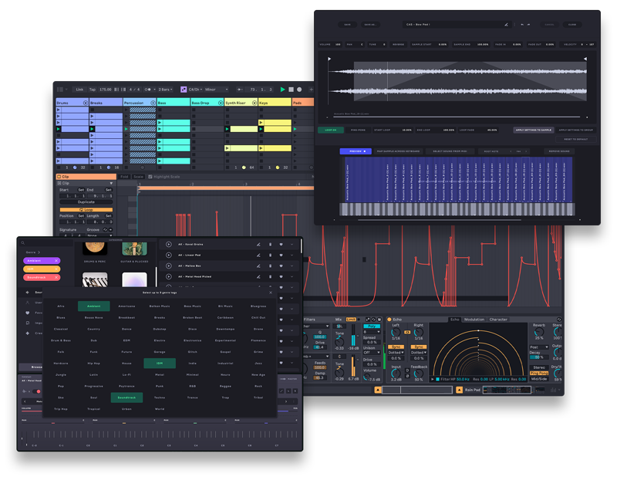Open the 2 Bars quantization dropdown
The height and width of the screenshot is (477, 617).
(167, 90)
